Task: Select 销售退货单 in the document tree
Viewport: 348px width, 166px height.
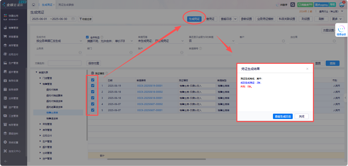Action: 52,118
